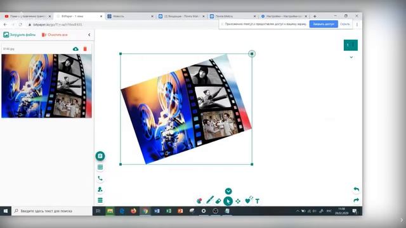Select the text T tool
Screen dimensions: 406x228
coord(258,201)
